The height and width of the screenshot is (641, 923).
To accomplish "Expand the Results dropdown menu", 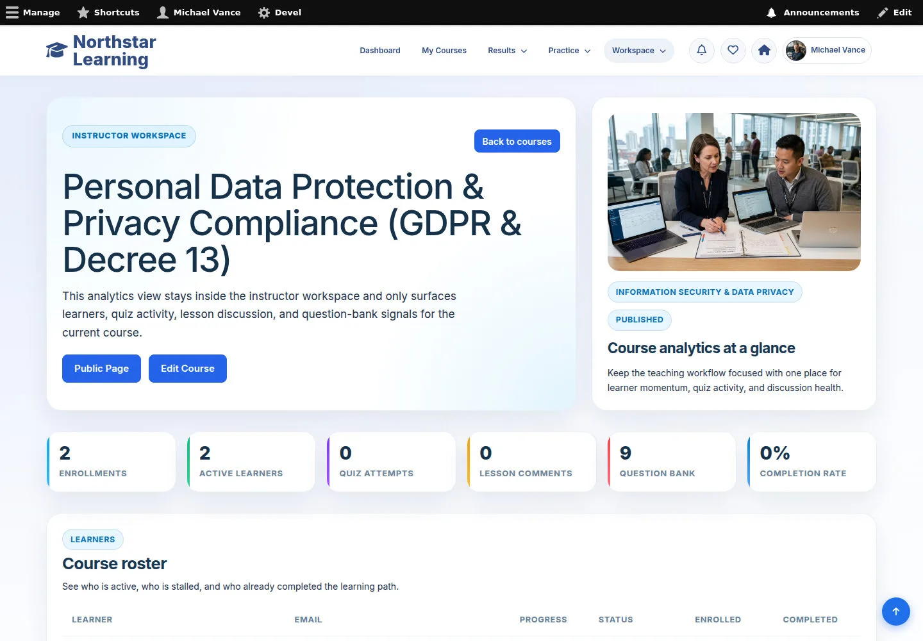I will point(508,51).
